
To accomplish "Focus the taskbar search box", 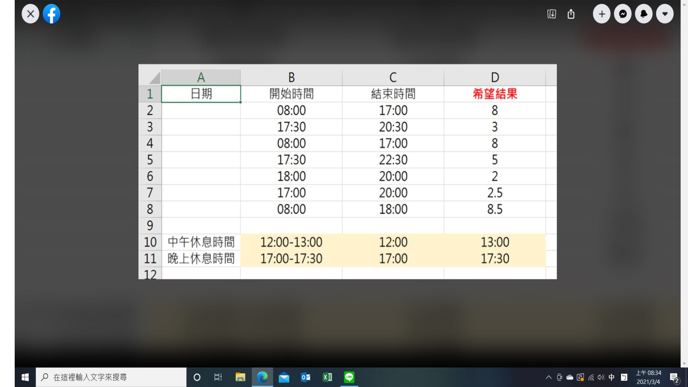I will pyautogui.click(x=111, y=377).
